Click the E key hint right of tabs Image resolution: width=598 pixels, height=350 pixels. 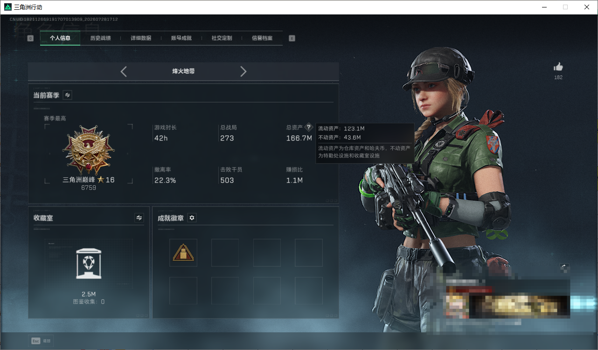(292, 38)
